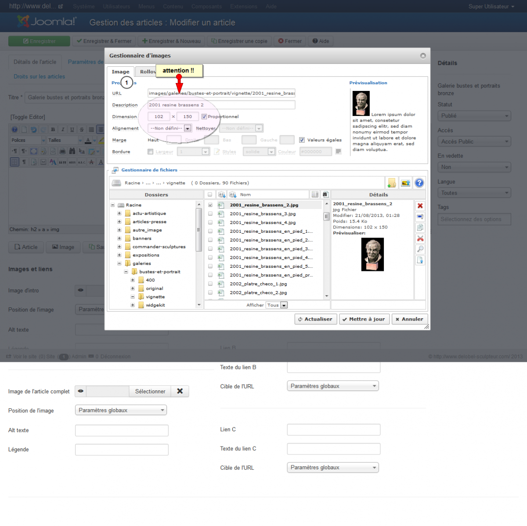Click the copy file icon in Détails
The image size is (527, 526).
(x=420, y=227)
